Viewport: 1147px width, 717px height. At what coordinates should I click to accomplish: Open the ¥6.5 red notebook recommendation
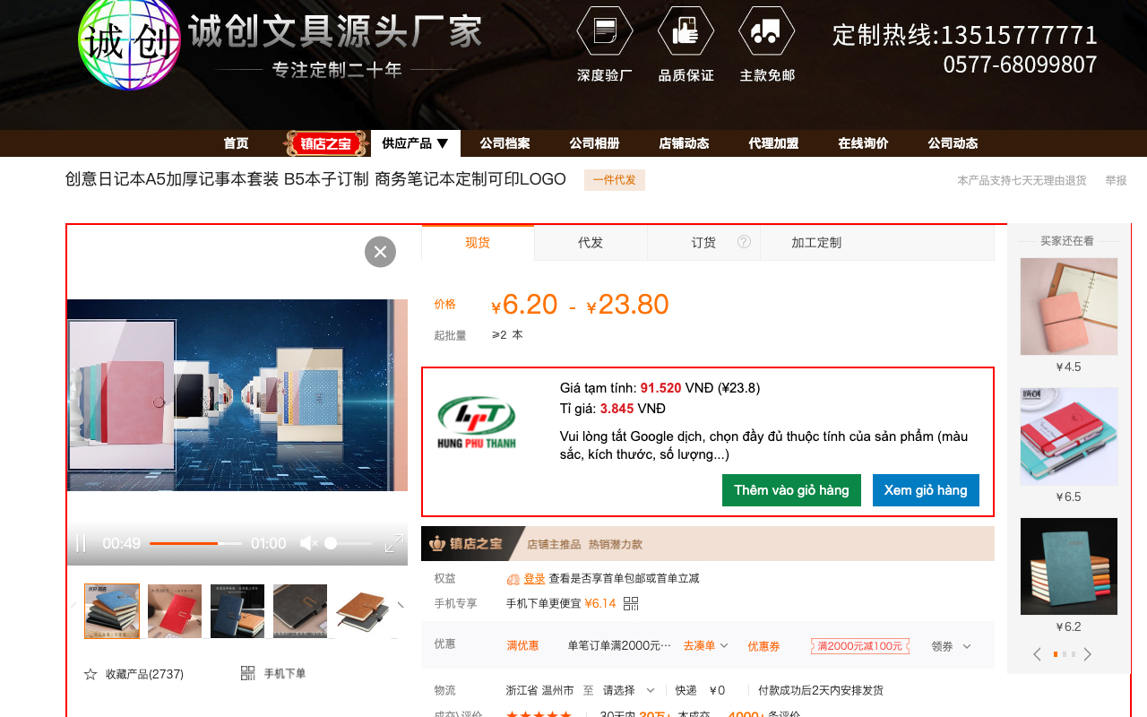click(x=1069, y=436)
